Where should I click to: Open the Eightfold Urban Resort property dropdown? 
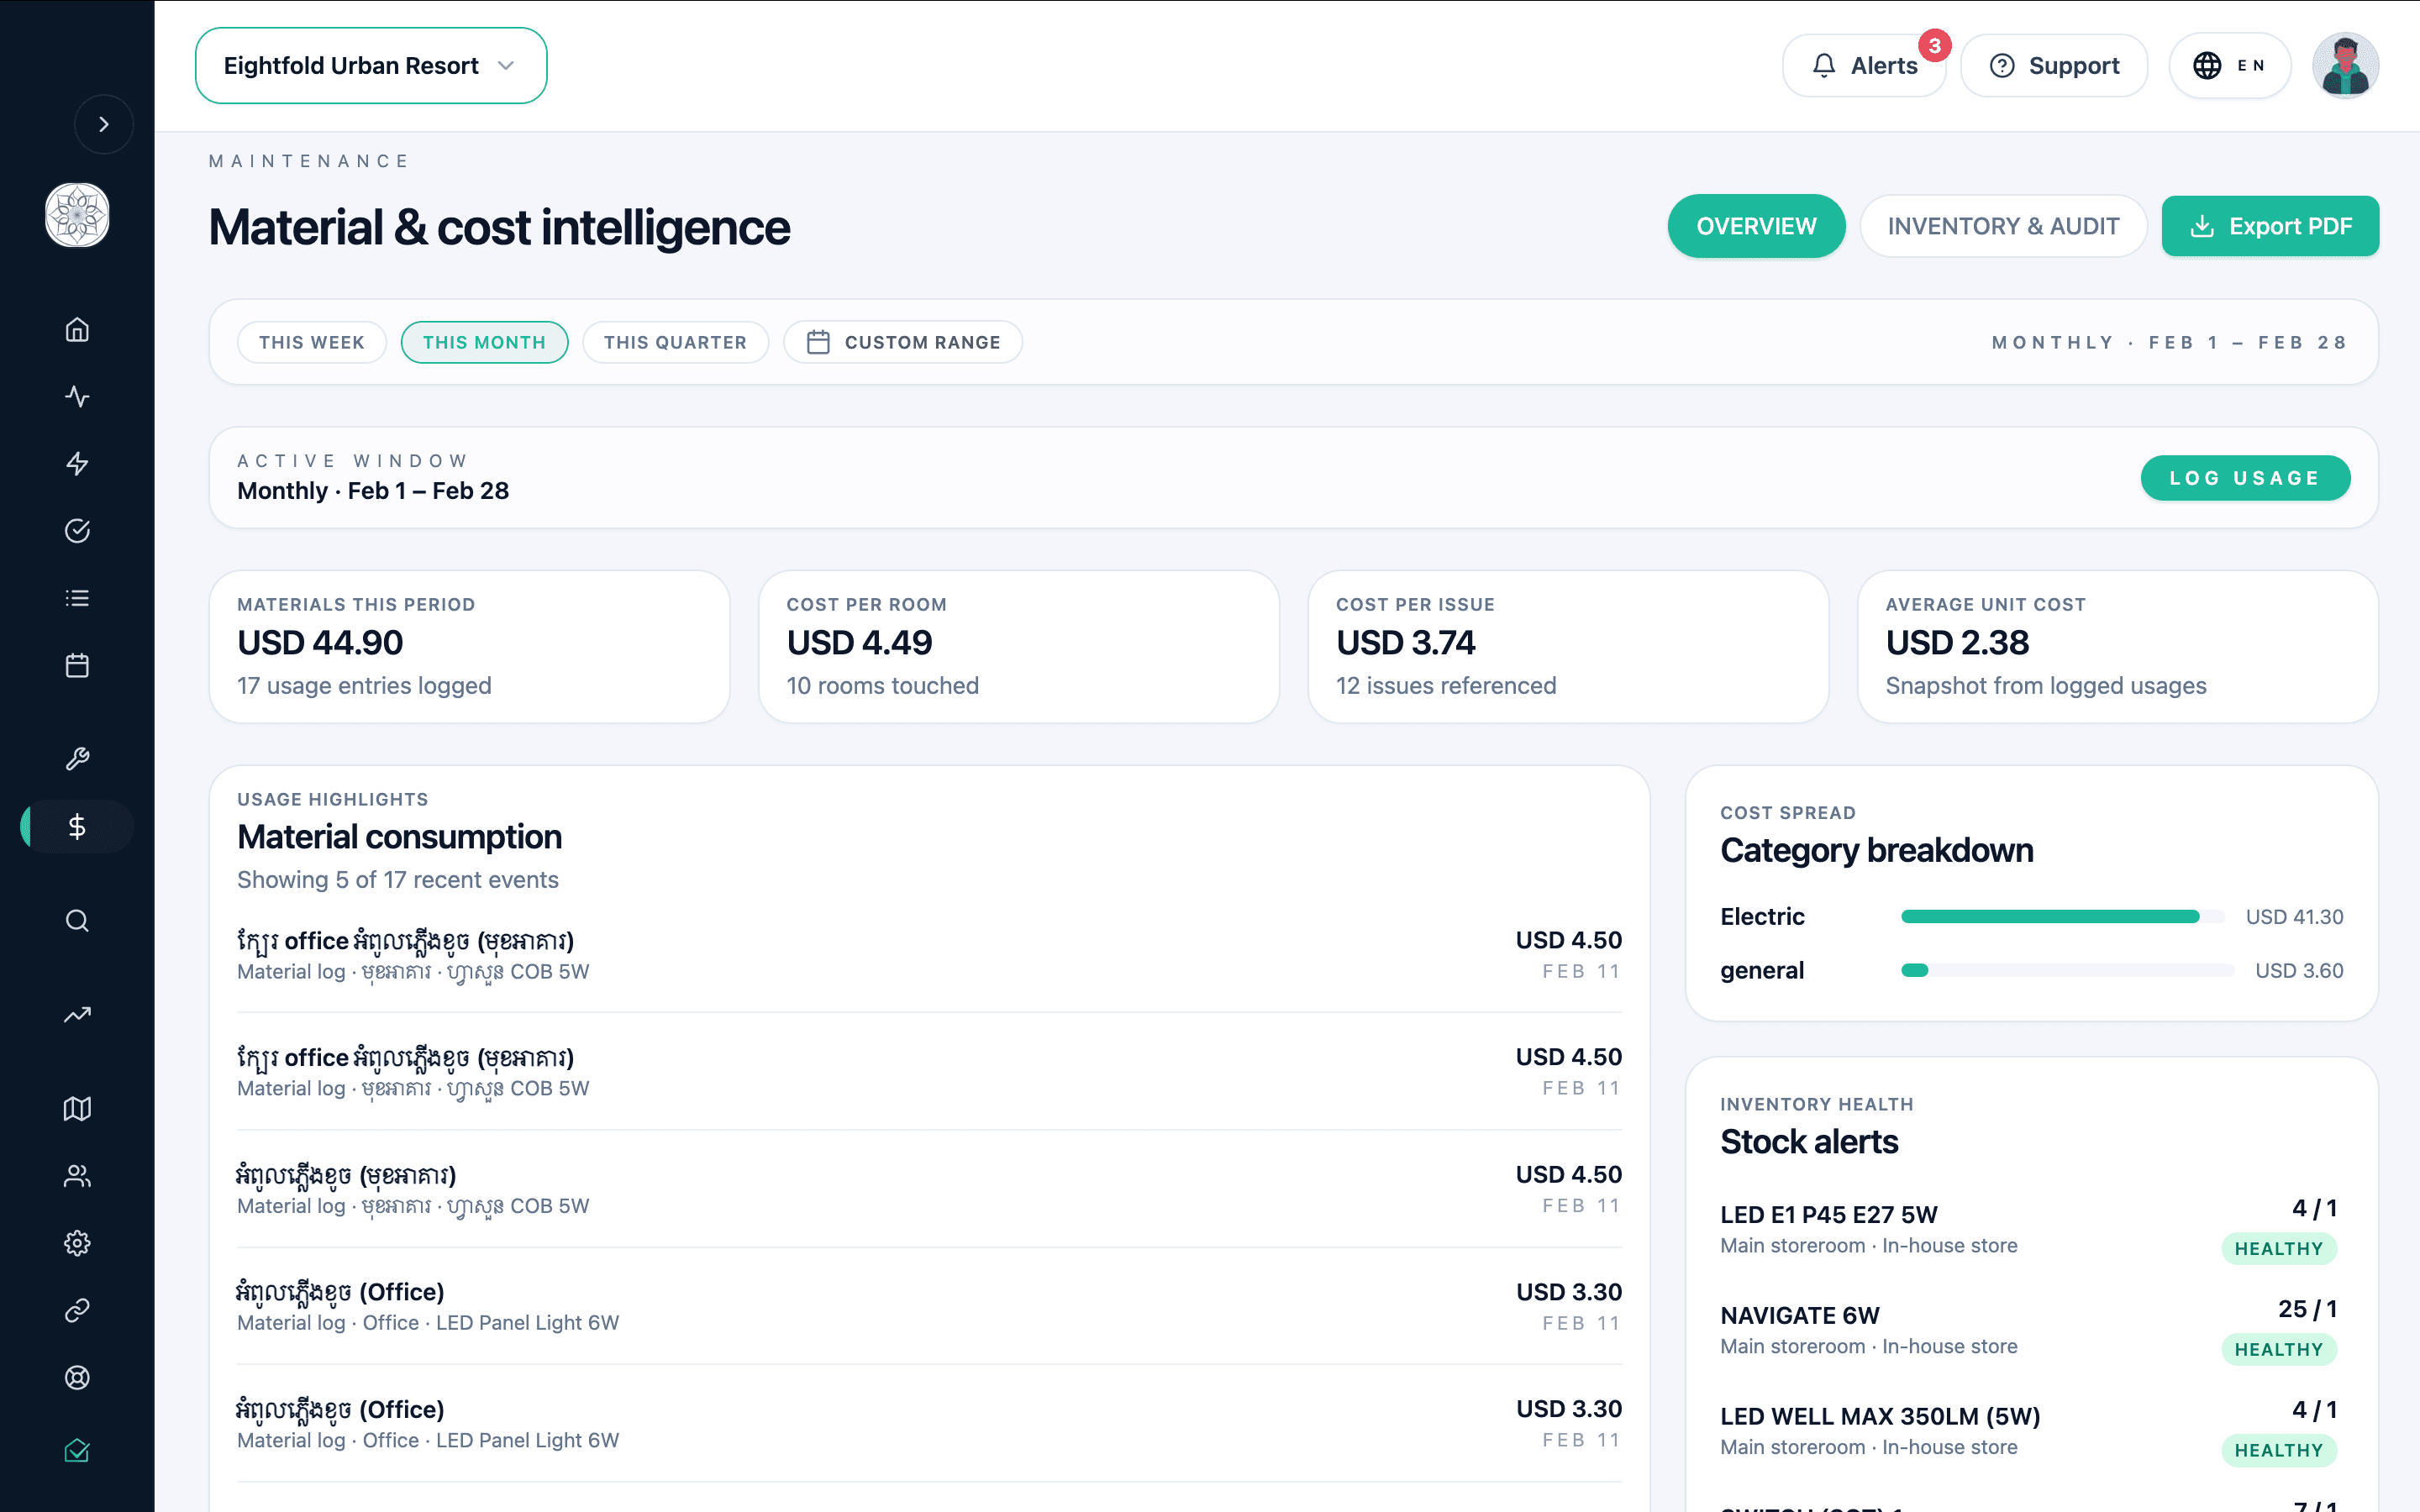point(370,65)
